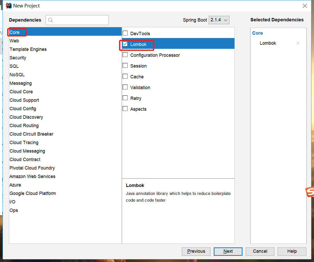Open Pivotal Cloud Foundry category
Screen dimensions: 314x262
tap(65, 168)
